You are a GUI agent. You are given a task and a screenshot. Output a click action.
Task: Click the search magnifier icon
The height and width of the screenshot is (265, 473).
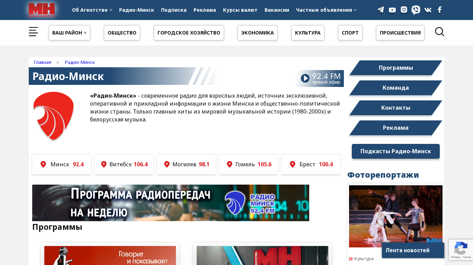point(439,32)
